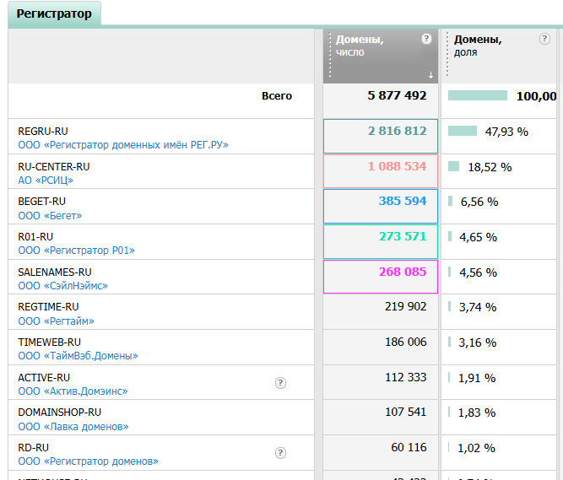Click share value 3,74 %
This screenshot has height=480, width=563.
[x=478, y=307]
